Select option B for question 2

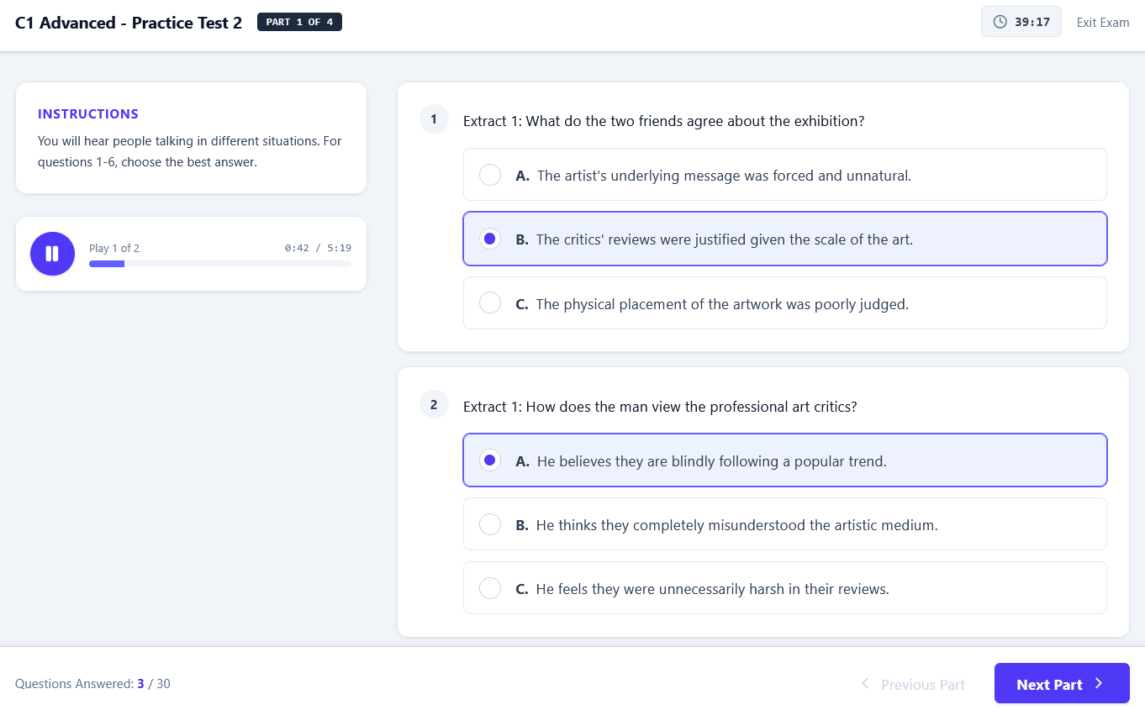[x=784, y=524]
